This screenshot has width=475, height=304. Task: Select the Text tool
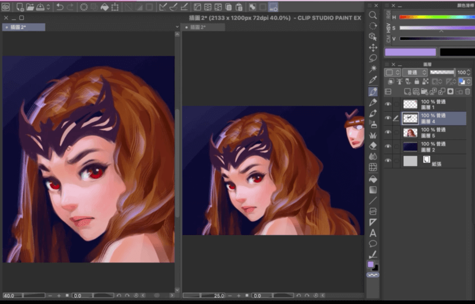pos(373,233)
